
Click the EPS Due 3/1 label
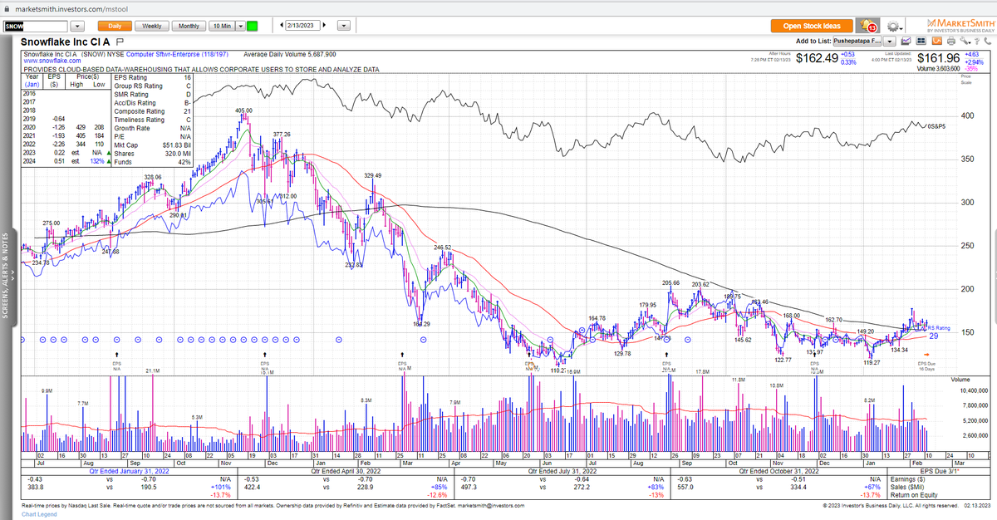pos(940,471)
